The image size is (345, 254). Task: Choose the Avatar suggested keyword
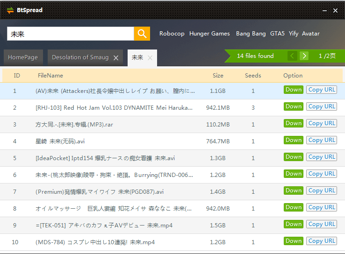[311, 34]
